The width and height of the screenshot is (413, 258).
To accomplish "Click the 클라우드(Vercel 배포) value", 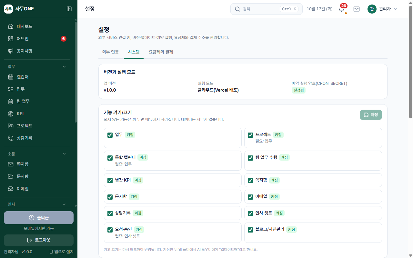I will 218,90.
